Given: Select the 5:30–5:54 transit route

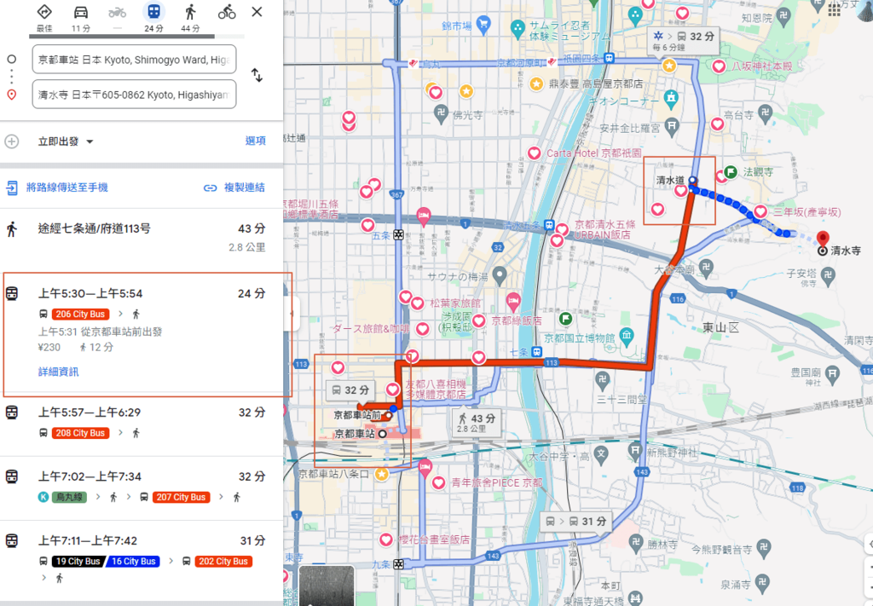Looking at the screenshot, I should (x=142, y=334).
